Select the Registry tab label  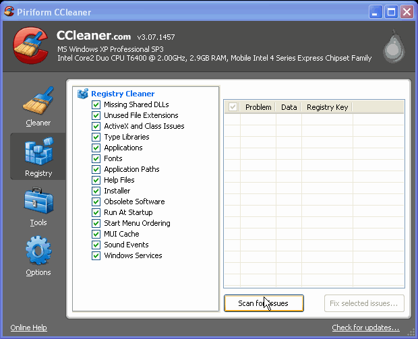coord(38,173)
